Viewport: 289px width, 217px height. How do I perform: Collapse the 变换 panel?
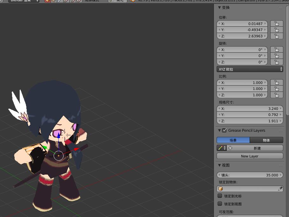219,8
